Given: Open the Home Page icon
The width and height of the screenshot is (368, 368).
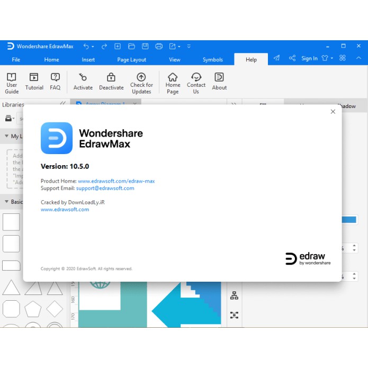Looking at the screenshot, I should (x=173, y=83).
